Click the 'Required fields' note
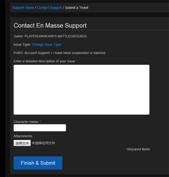This screenshot has width=169, height=177. pyautogui.click(x=138, y=149)
